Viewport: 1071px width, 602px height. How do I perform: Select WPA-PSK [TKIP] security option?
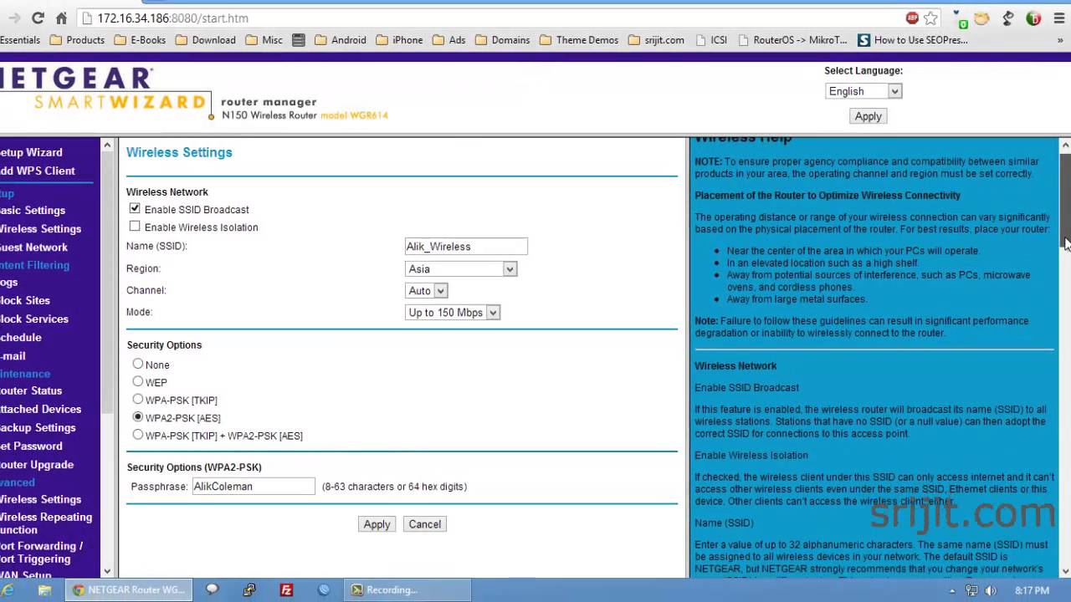pyautogui.click(x=138, y=399)
